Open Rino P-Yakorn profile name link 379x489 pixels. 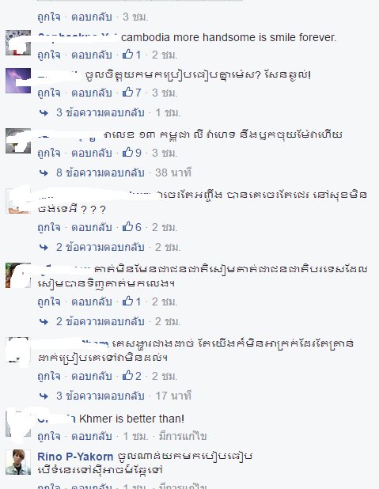click(x=75, y=457)
